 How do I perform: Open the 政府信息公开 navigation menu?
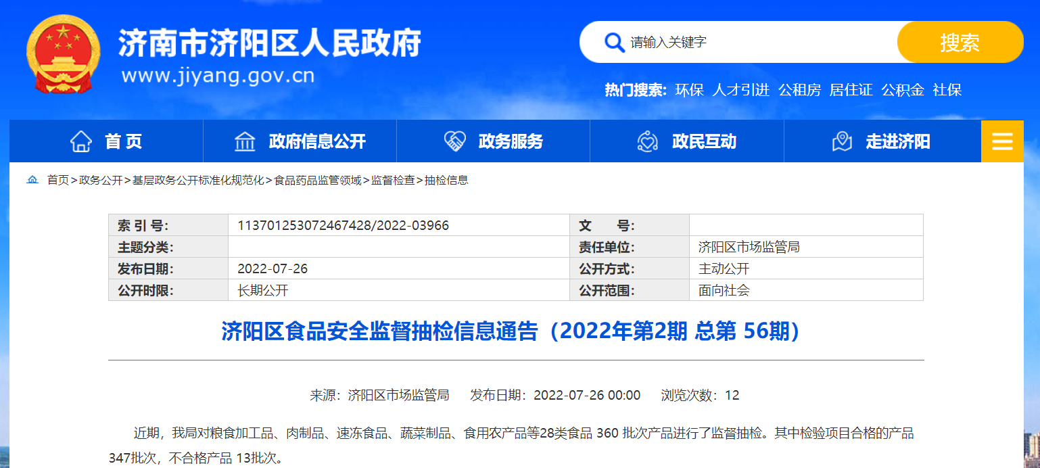point(316,141)
